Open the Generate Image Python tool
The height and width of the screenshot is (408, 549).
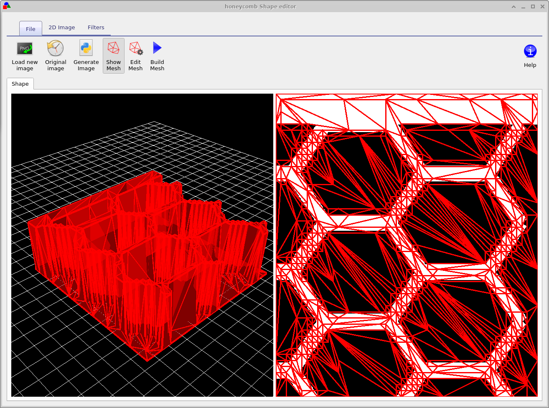tap(86, 56)
